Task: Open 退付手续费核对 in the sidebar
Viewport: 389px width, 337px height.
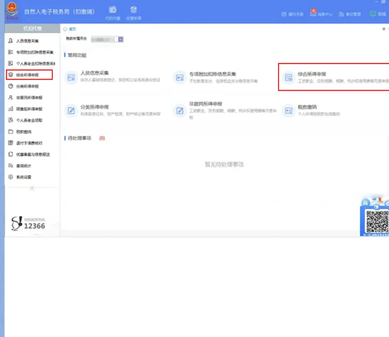Action: point(25,143)
